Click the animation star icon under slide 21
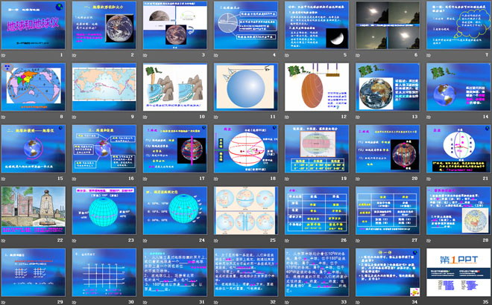 [429, 179]
